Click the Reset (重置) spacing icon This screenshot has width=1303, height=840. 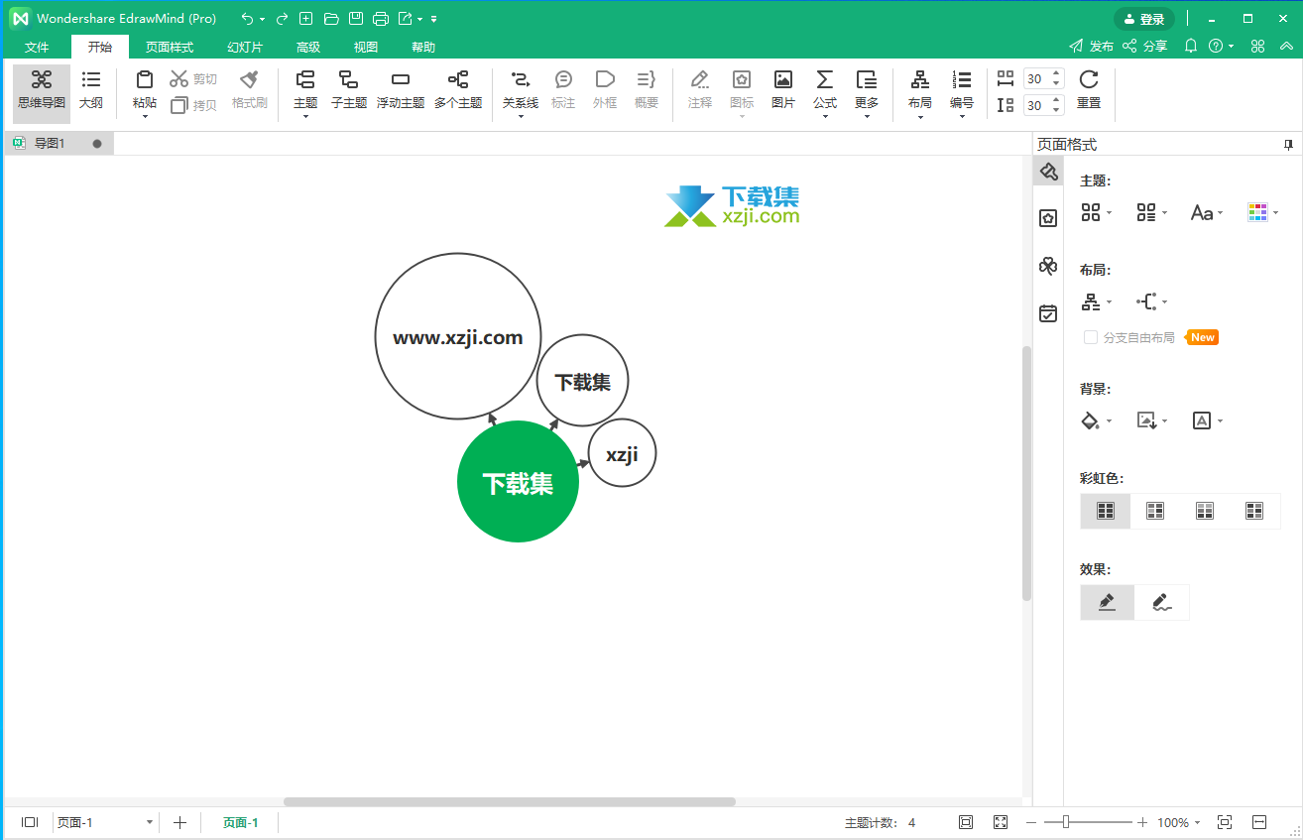(1089, 79)
